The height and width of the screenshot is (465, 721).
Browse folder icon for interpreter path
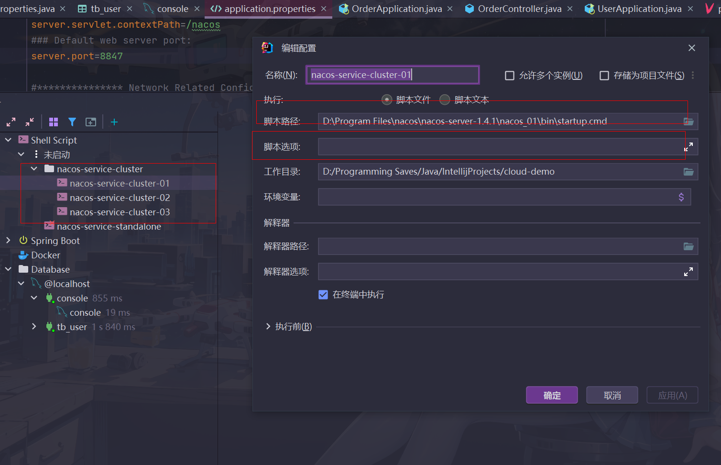688,246
